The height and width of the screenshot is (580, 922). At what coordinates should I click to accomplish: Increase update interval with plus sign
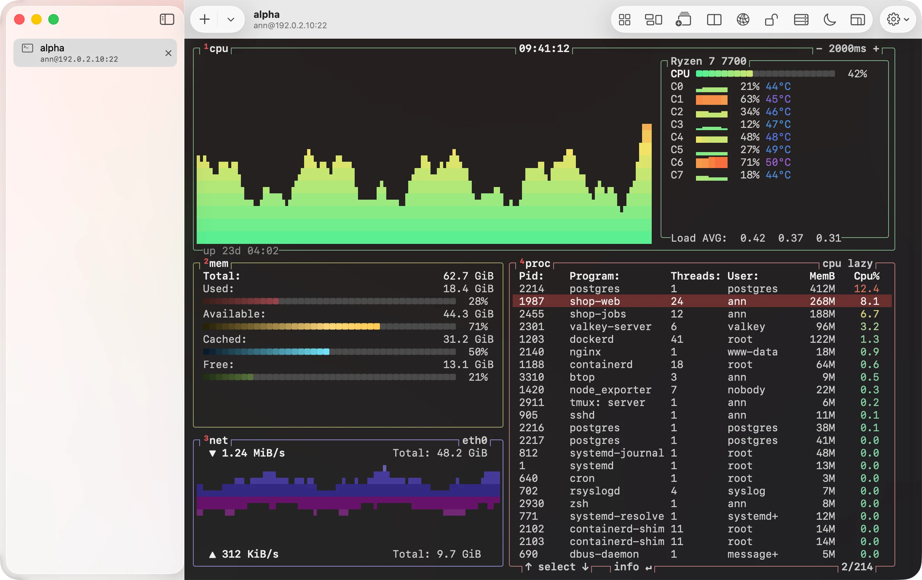tap(876, 49)
